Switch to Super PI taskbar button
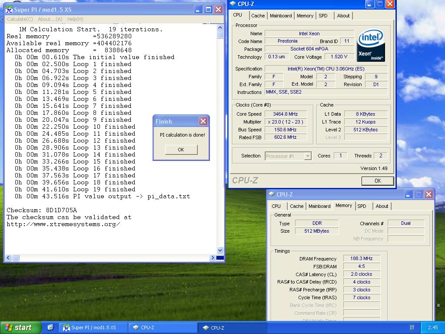Screen dimensions: 445x334 93,327
